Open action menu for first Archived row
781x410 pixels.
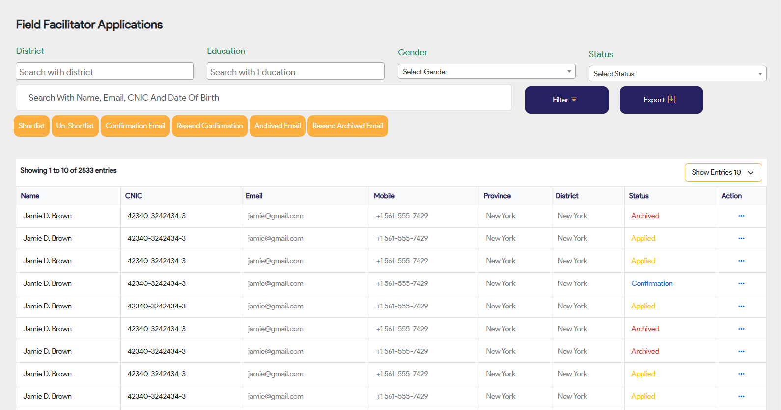pyautogui.click(x=741, y=216)
